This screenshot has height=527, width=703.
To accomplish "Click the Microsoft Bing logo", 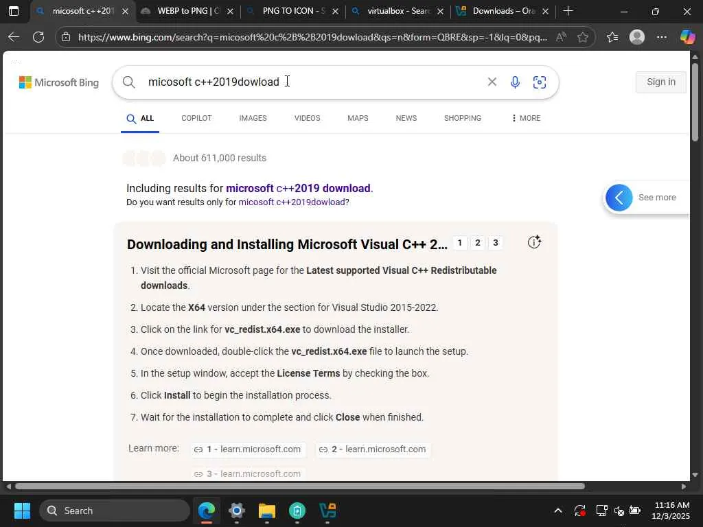I will (x=59, y=82).
